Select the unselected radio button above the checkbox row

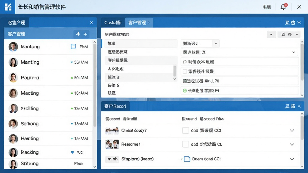tap(185, 62)
